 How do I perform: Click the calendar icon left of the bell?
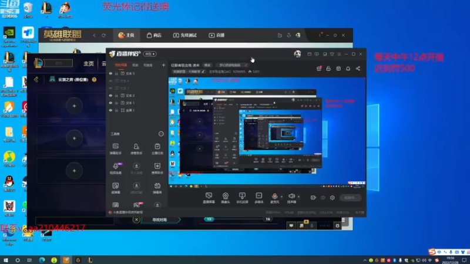(x=338, y=69)
